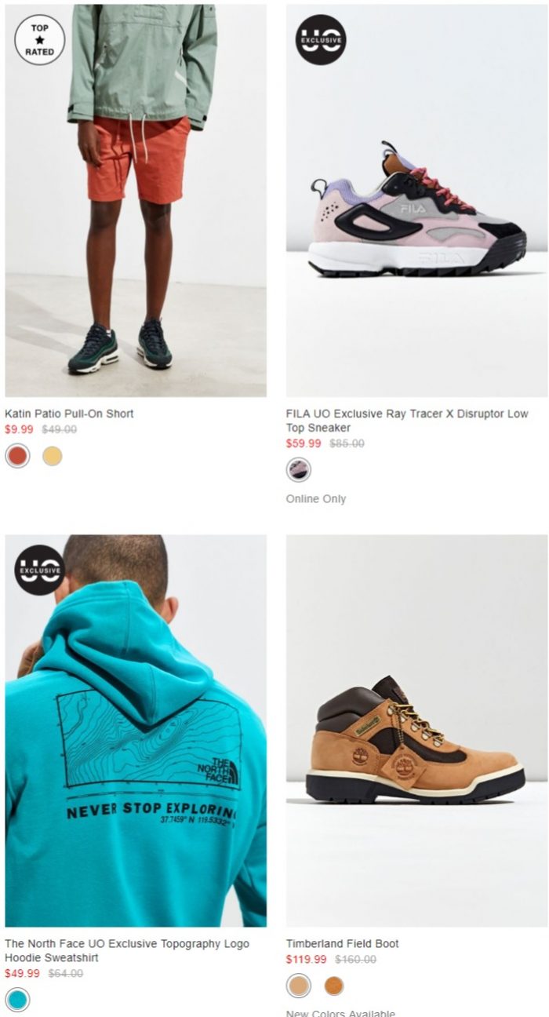The width and height of the screenshot is (549, 1017).
Task: Click the teal North Face hoodie image
Action: 136,731
